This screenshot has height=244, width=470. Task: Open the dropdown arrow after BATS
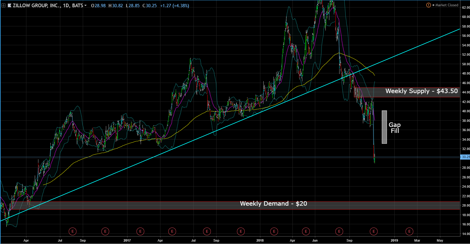tap(85, 5)
